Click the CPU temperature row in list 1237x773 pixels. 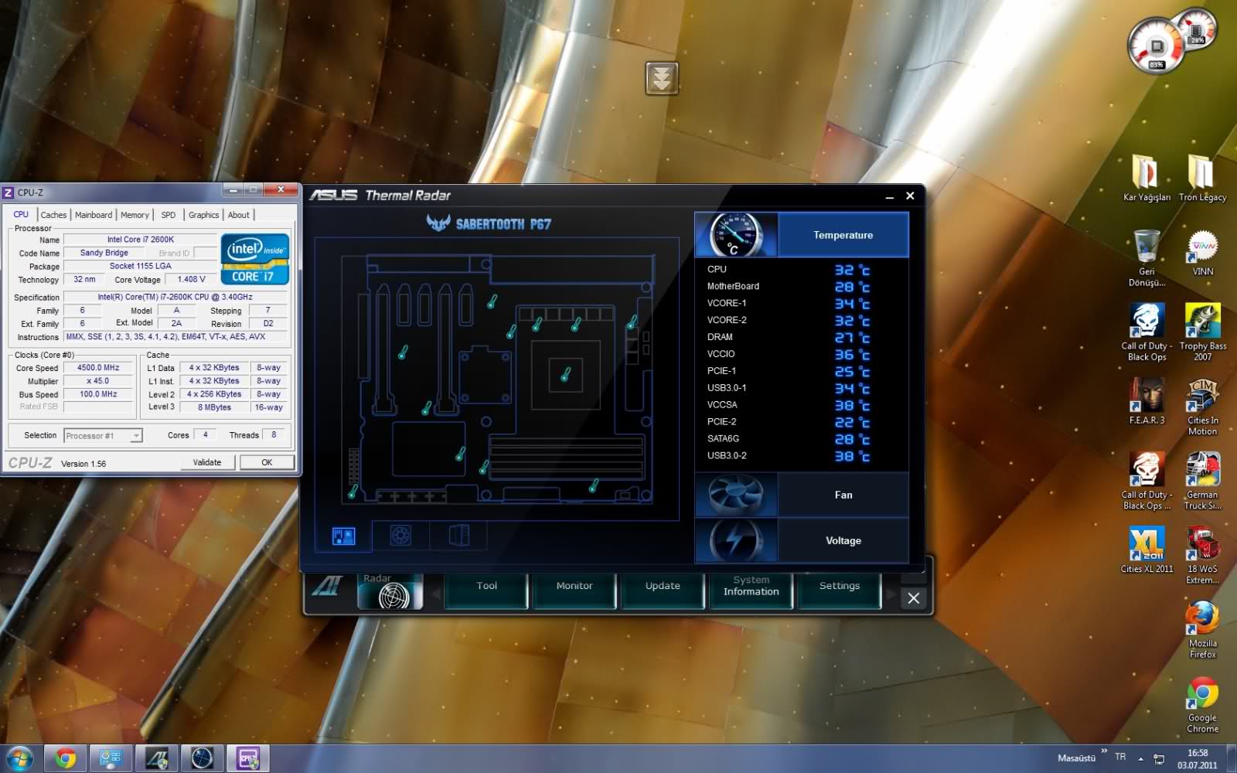801,270
